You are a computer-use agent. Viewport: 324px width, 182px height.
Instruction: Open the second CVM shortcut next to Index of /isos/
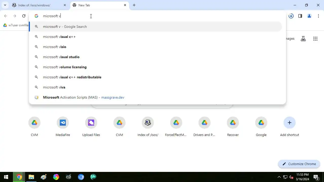(119, 127)
